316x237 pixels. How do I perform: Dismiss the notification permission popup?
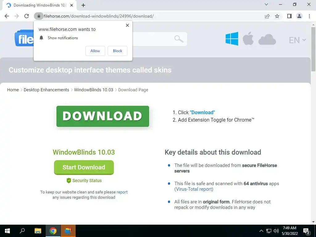point(127,25)
